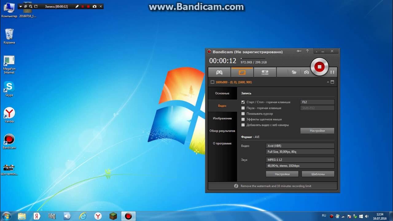
Task: Open the Bandicam desktop shortcut
Action: pyautogui.click(x=9, y=142)
